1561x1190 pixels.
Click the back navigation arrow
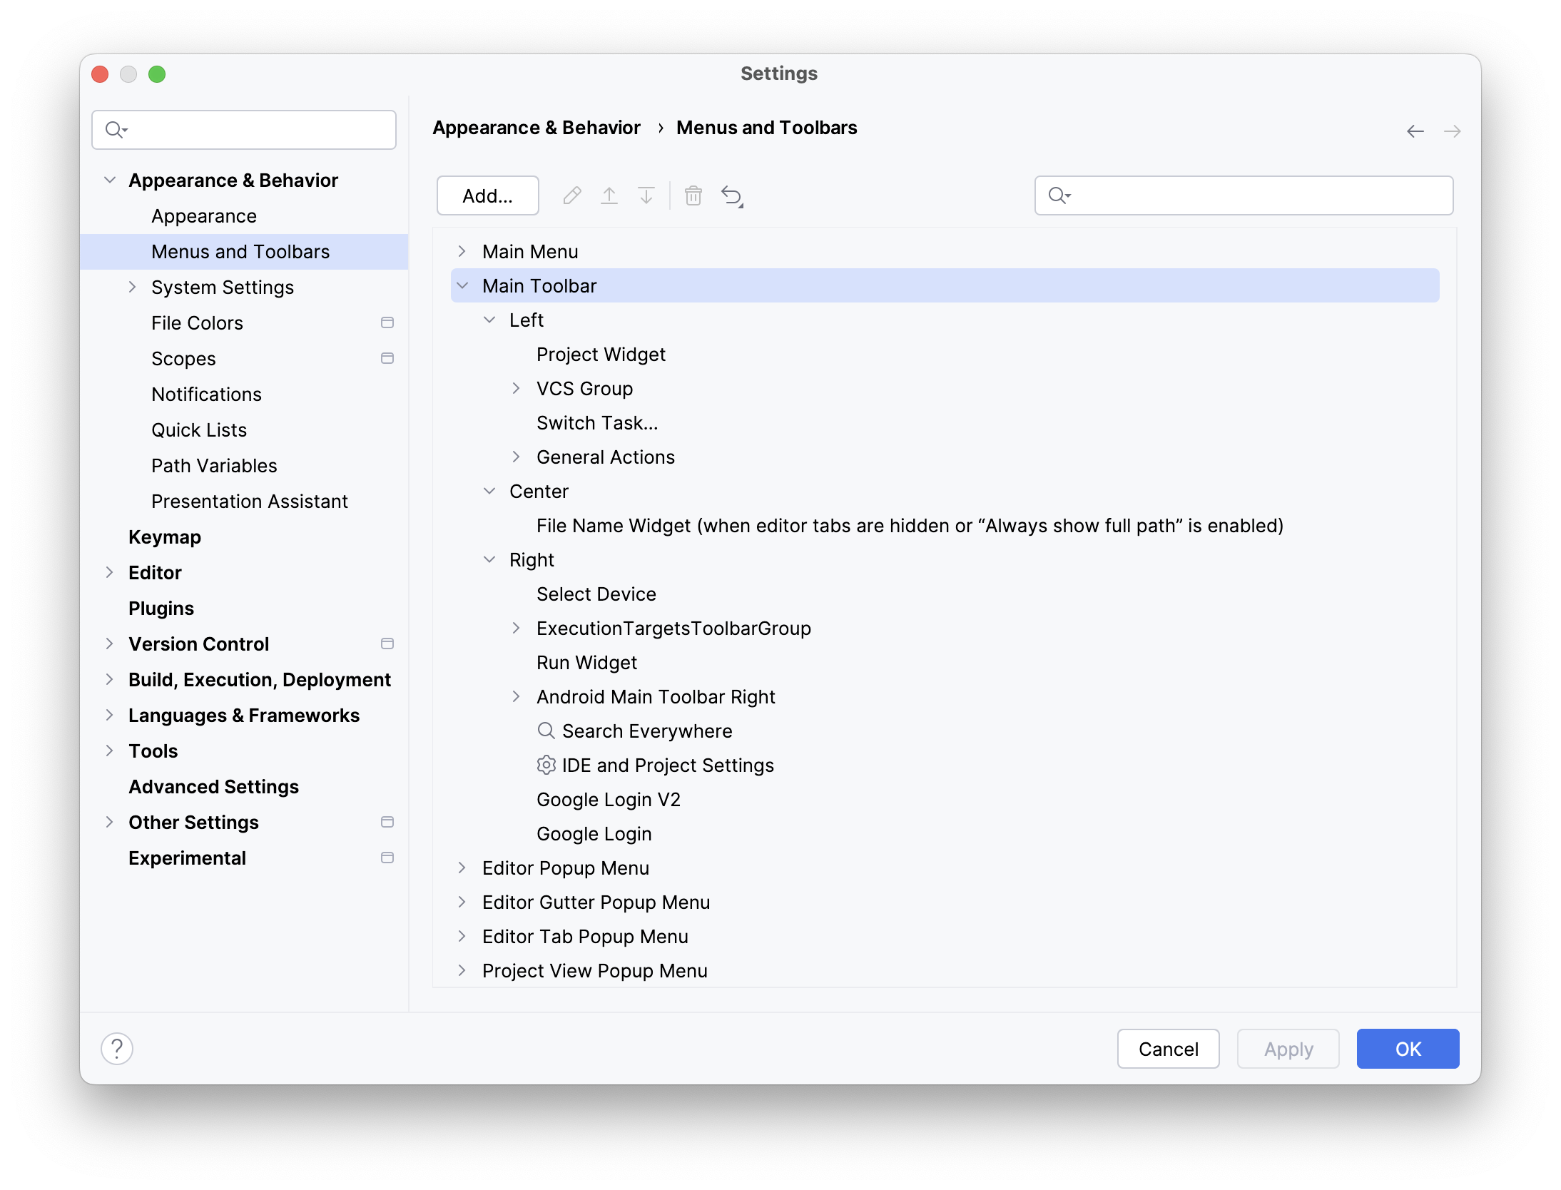coord(1415,131)
